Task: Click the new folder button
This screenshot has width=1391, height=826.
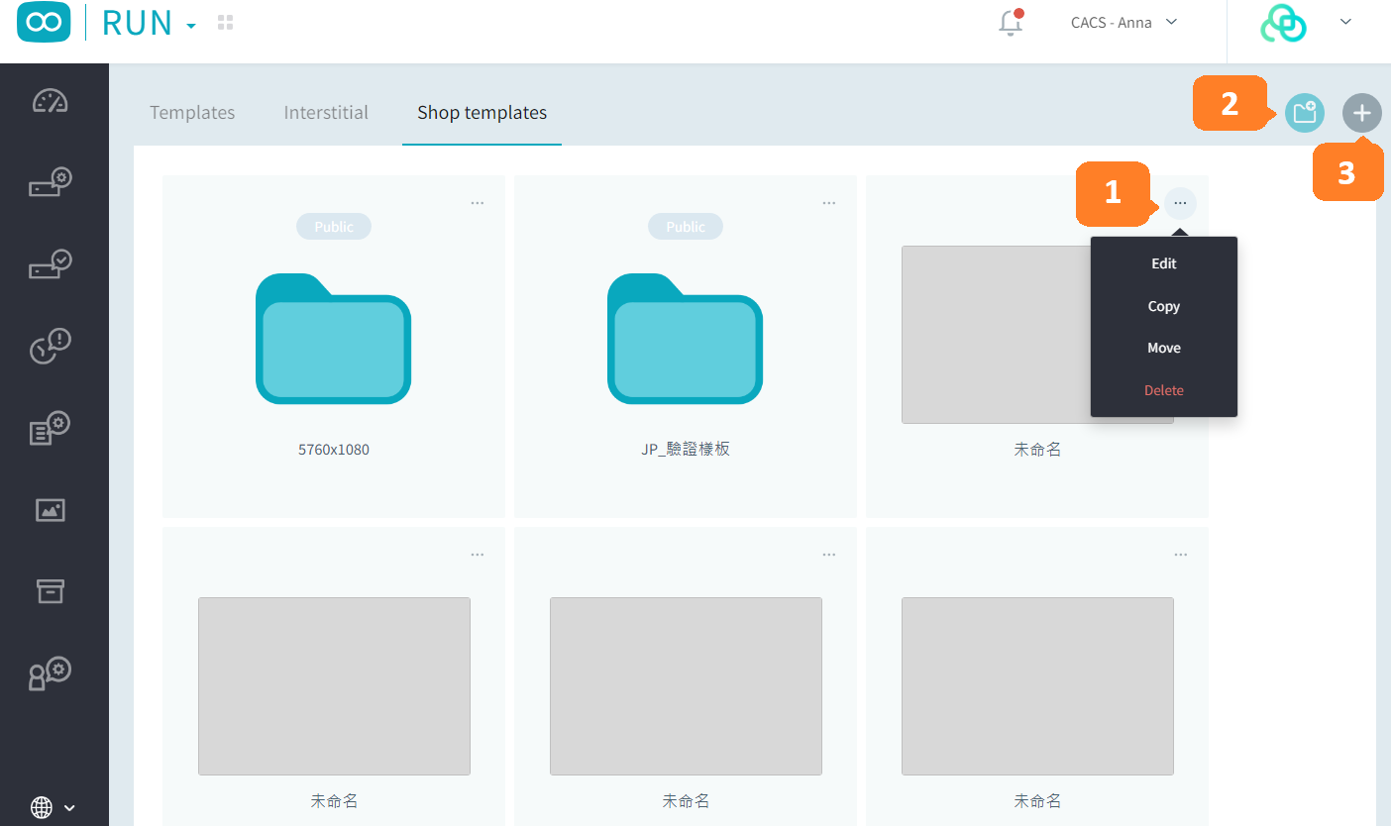Action: pos(1305,113)
